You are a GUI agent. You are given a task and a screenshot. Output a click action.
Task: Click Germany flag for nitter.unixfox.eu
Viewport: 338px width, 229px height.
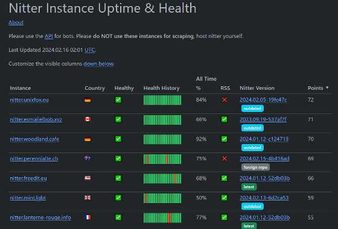[x=88, y=100]
